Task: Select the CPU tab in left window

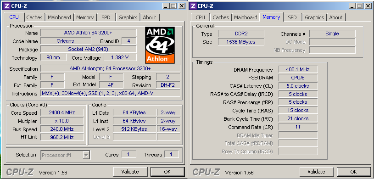Action: coord(14,17)
